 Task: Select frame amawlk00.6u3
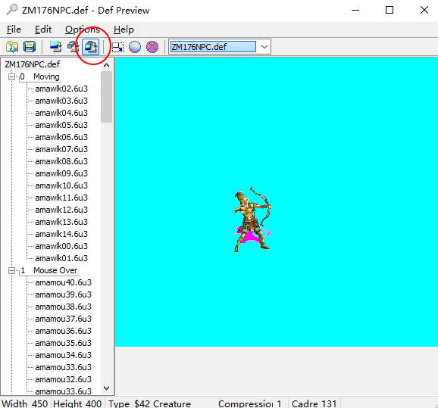point(61,246)
